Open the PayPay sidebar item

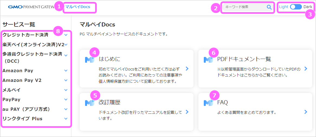(11, 99)
